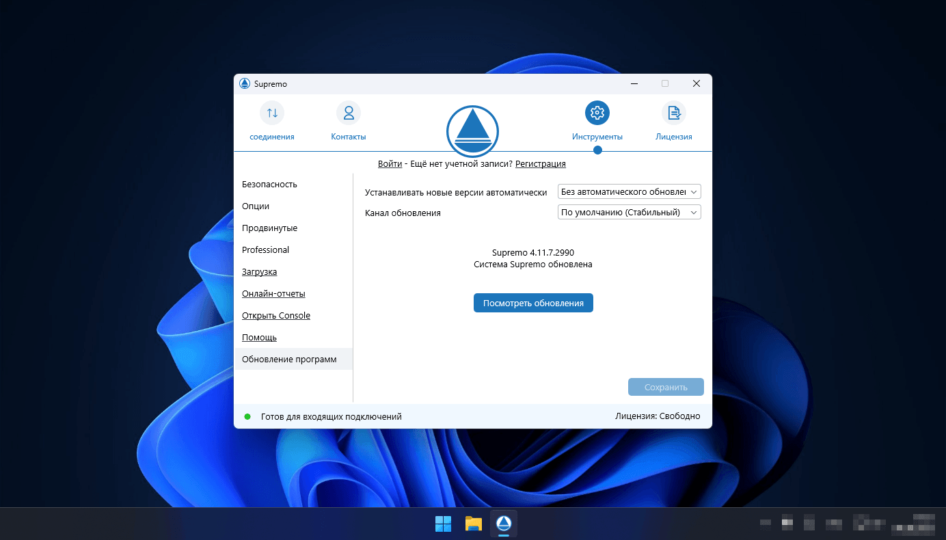Click the Supremo title bar app icon
The width and height of the screenshot is (946, 540).
[245, 83]
